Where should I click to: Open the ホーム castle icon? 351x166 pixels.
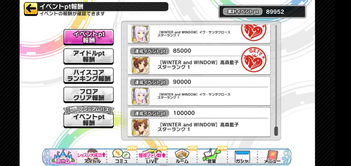[x=63, y=156]
